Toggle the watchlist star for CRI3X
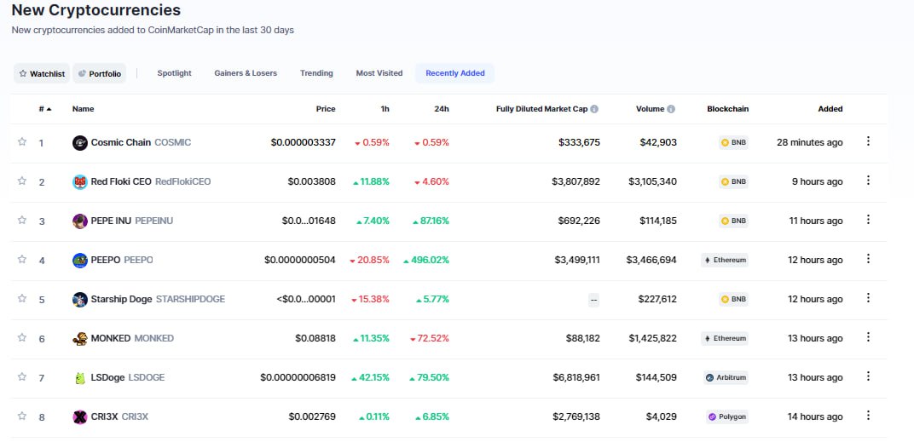This screenshot has width=914, height=442. (x=22, y=416)
